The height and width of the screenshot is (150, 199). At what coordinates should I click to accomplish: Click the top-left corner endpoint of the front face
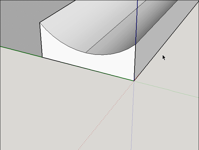click(40, 23)
